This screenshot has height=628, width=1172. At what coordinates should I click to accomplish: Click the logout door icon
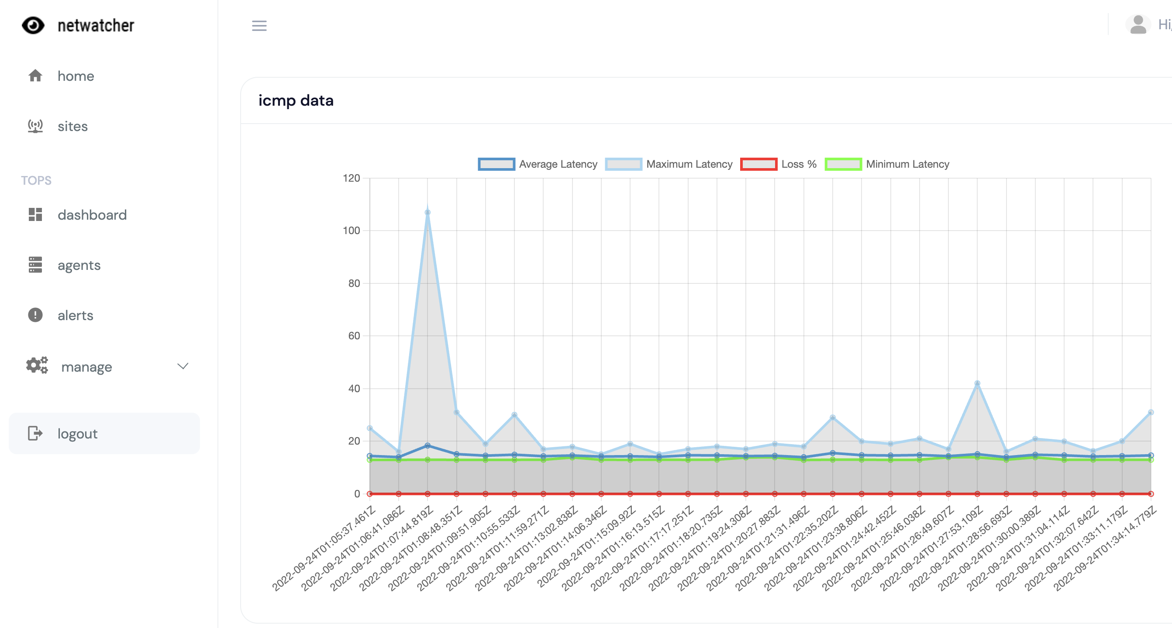pyautogui.click(x=35, y=433)
